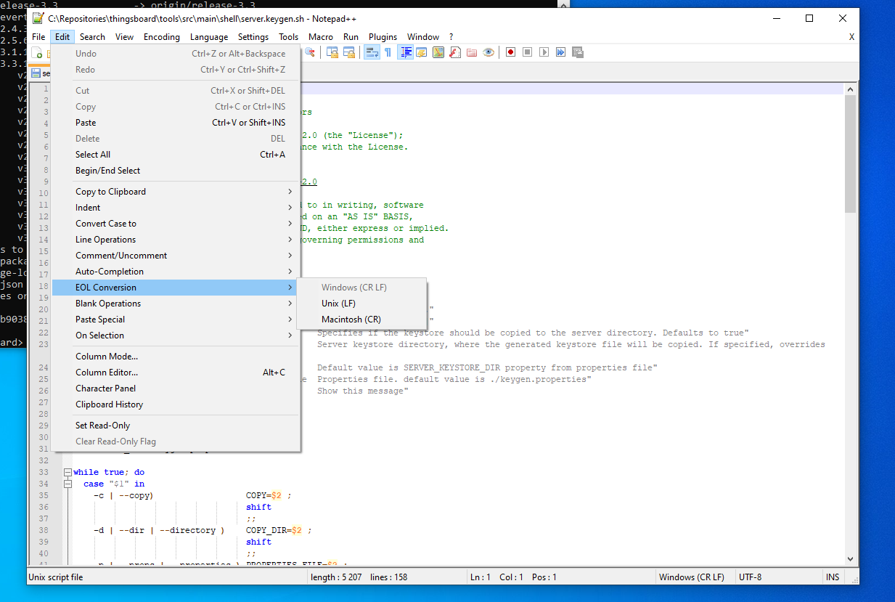The width and height of the screenshot is (895, 602).
Task: Open the Language menu
Action: point(209,37)
